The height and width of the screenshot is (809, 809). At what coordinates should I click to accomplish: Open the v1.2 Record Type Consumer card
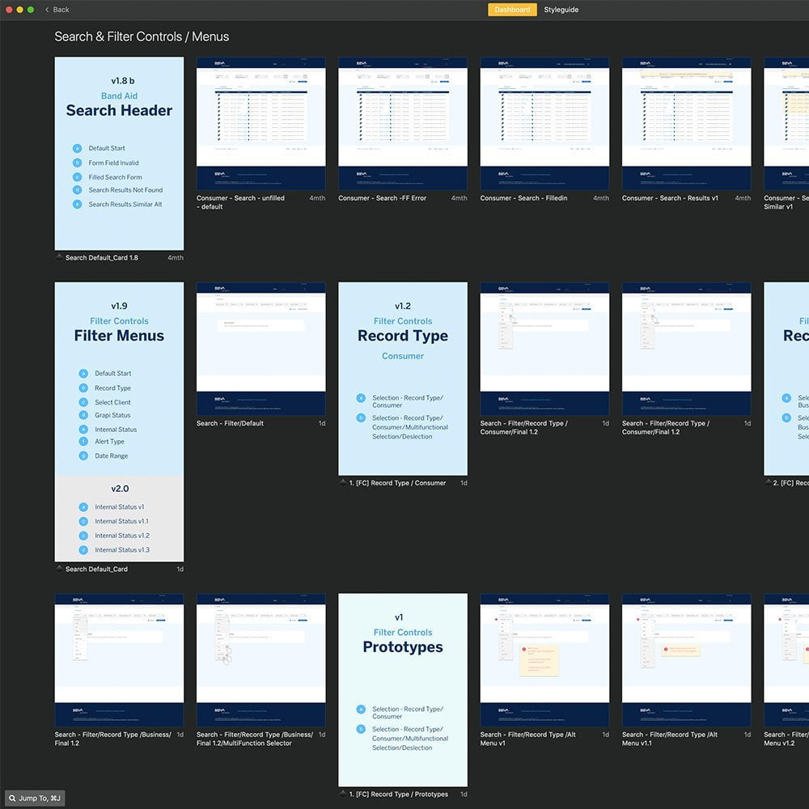403,378
